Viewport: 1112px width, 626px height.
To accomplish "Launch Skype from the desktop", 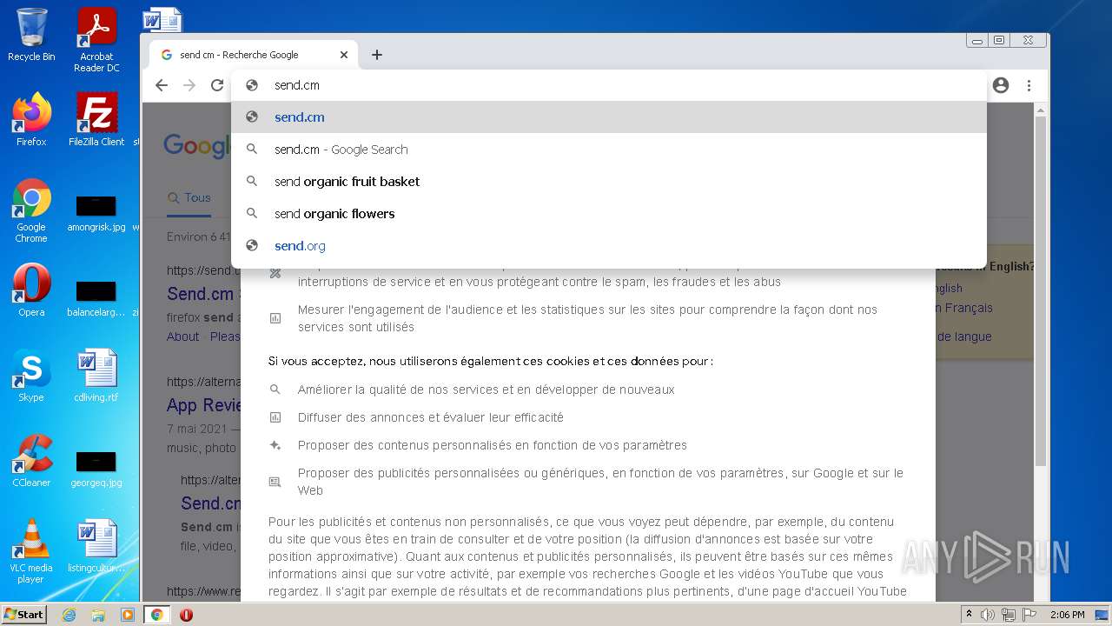I will click(31, 376).
